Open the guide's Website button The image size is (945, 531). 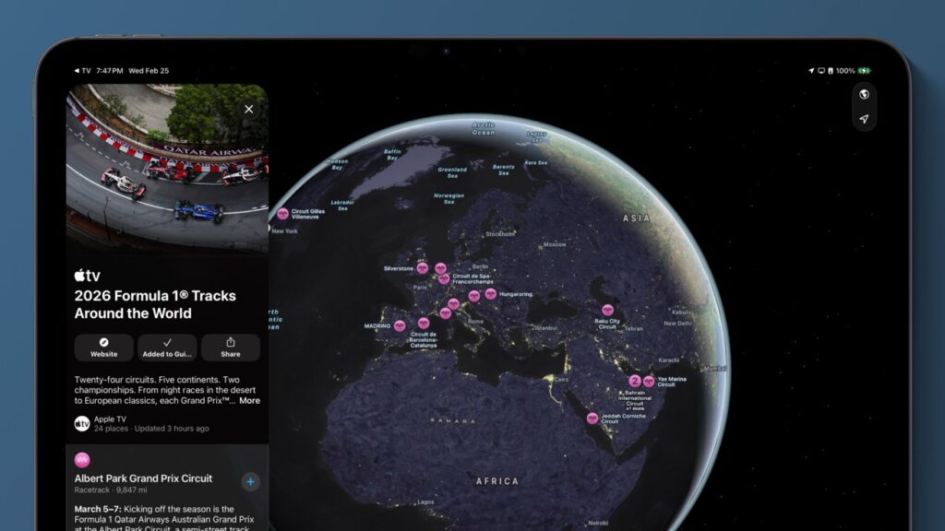[x=102, y=348]
